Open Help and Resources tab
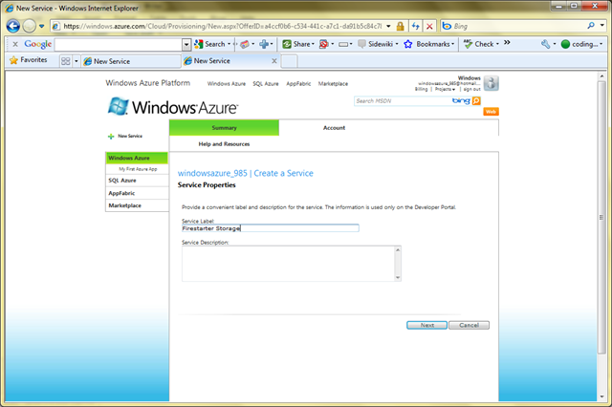This screenshot has width=612, height=407. 224,143
